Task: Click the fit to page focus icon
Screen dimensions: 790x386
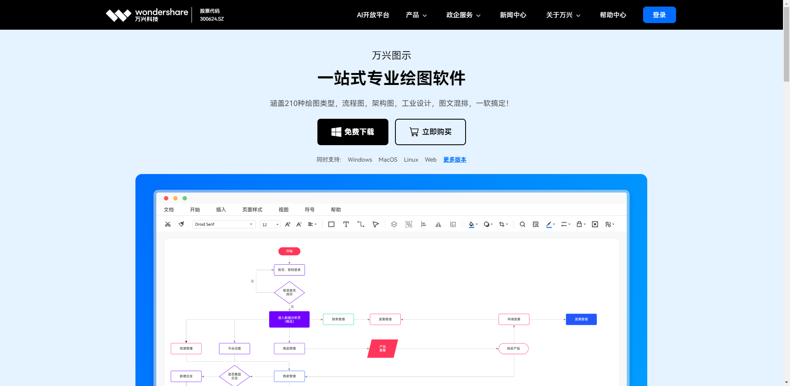Action: click(595, 224)
